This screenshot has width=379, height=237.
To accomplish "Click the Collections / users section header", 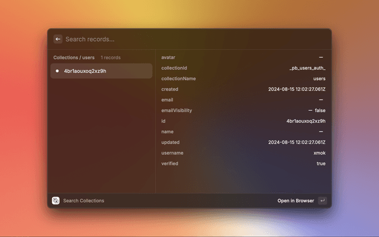I will click(74, 57).
